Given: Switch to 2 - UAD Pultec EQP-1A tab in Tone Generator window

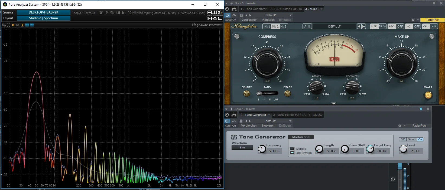Looking at the screenshot, I should pyautogui.click(x=289, y=115).
